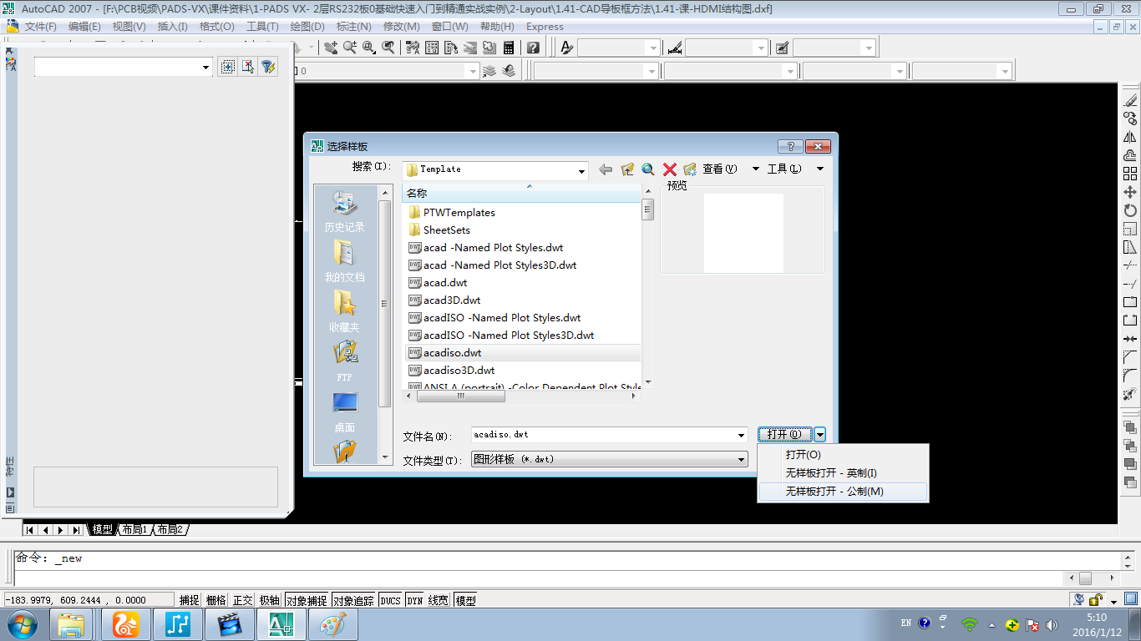The image size is (1141, 641).
Task: Click Back arrow in template dialog
Action: click(606, 169)
